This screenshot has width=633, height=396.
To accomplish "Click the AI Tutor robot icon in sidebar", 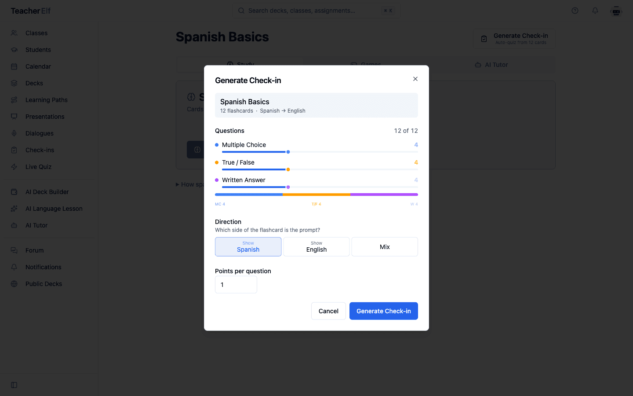I will [x=14, y=225].
